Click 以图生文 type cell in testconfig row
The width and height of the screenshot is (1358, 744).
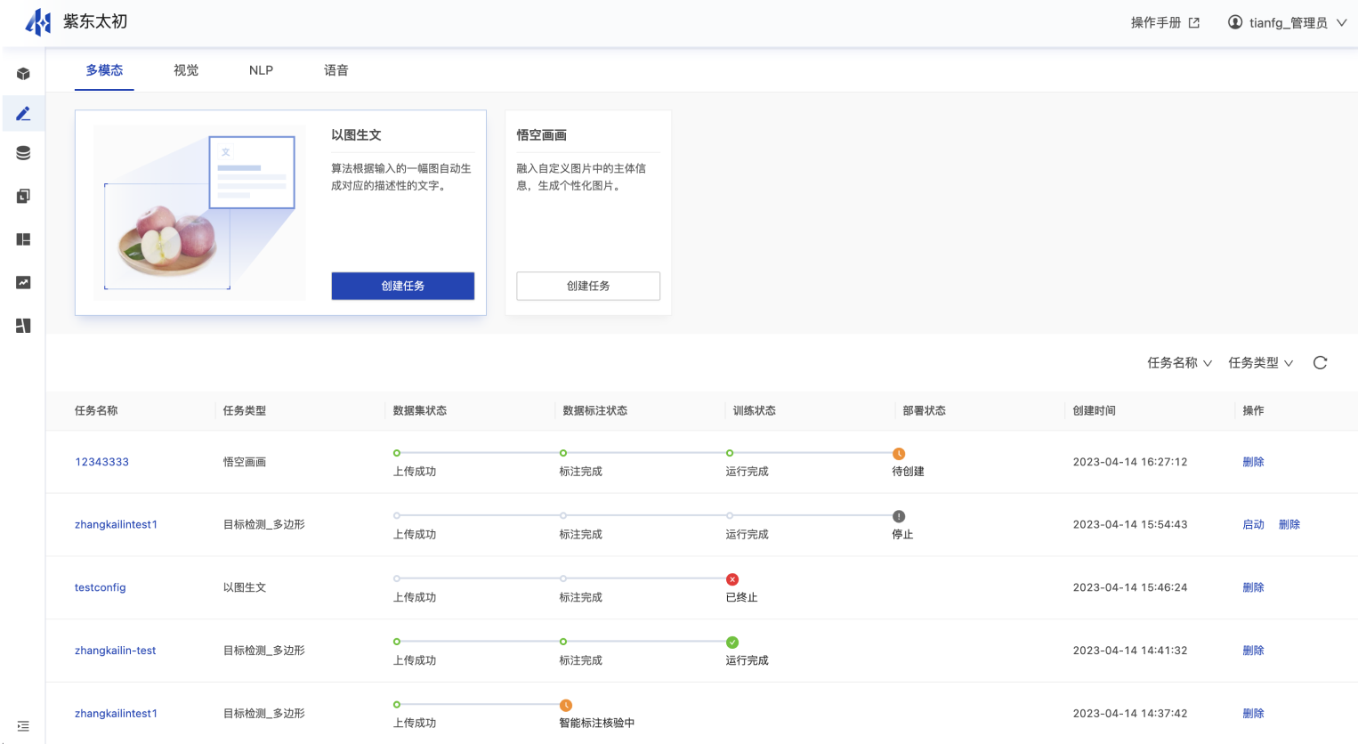point(245,587)
